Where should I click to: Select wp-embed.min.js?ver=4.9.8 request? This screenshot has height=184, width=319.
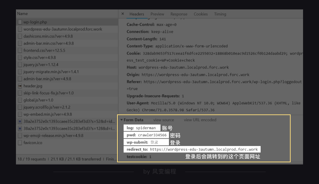click(x=67, y=114)
